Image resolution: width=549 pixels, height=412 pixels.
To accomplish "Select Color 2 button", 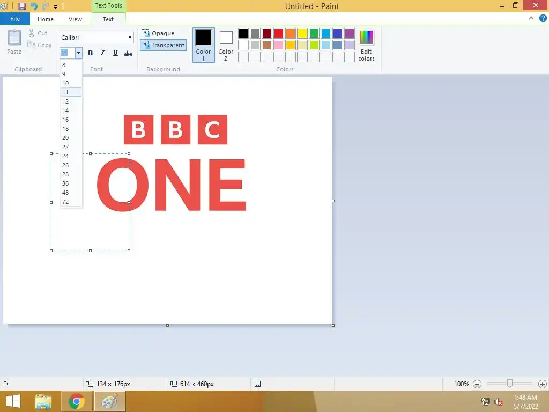I will point(226,46).
